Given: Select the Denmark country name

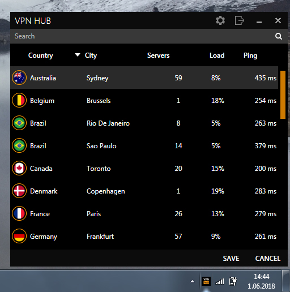Looking at the screenshot, I should click(44, 191).
